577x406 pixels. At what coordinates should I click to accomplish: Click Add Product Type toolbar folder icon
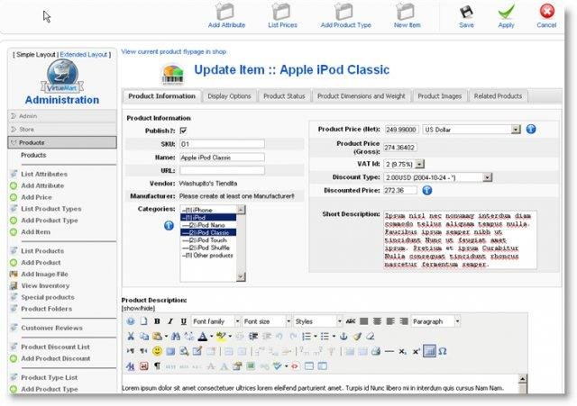(344, 11)
